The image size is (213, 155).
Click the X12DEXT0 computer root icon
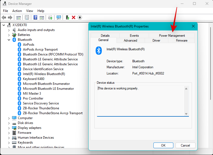[x=9, y=25]
